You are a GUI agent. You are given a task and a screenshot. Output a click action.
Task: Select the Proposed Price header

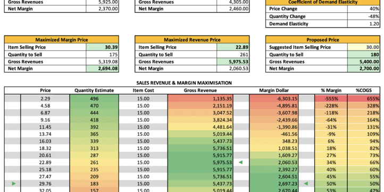point(323,40)
